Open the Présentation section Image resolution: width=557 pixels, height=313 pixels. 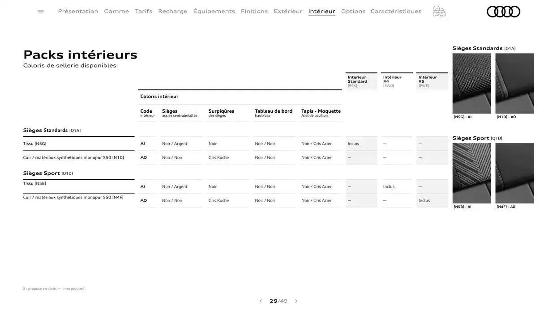click(x=78, y=10)
